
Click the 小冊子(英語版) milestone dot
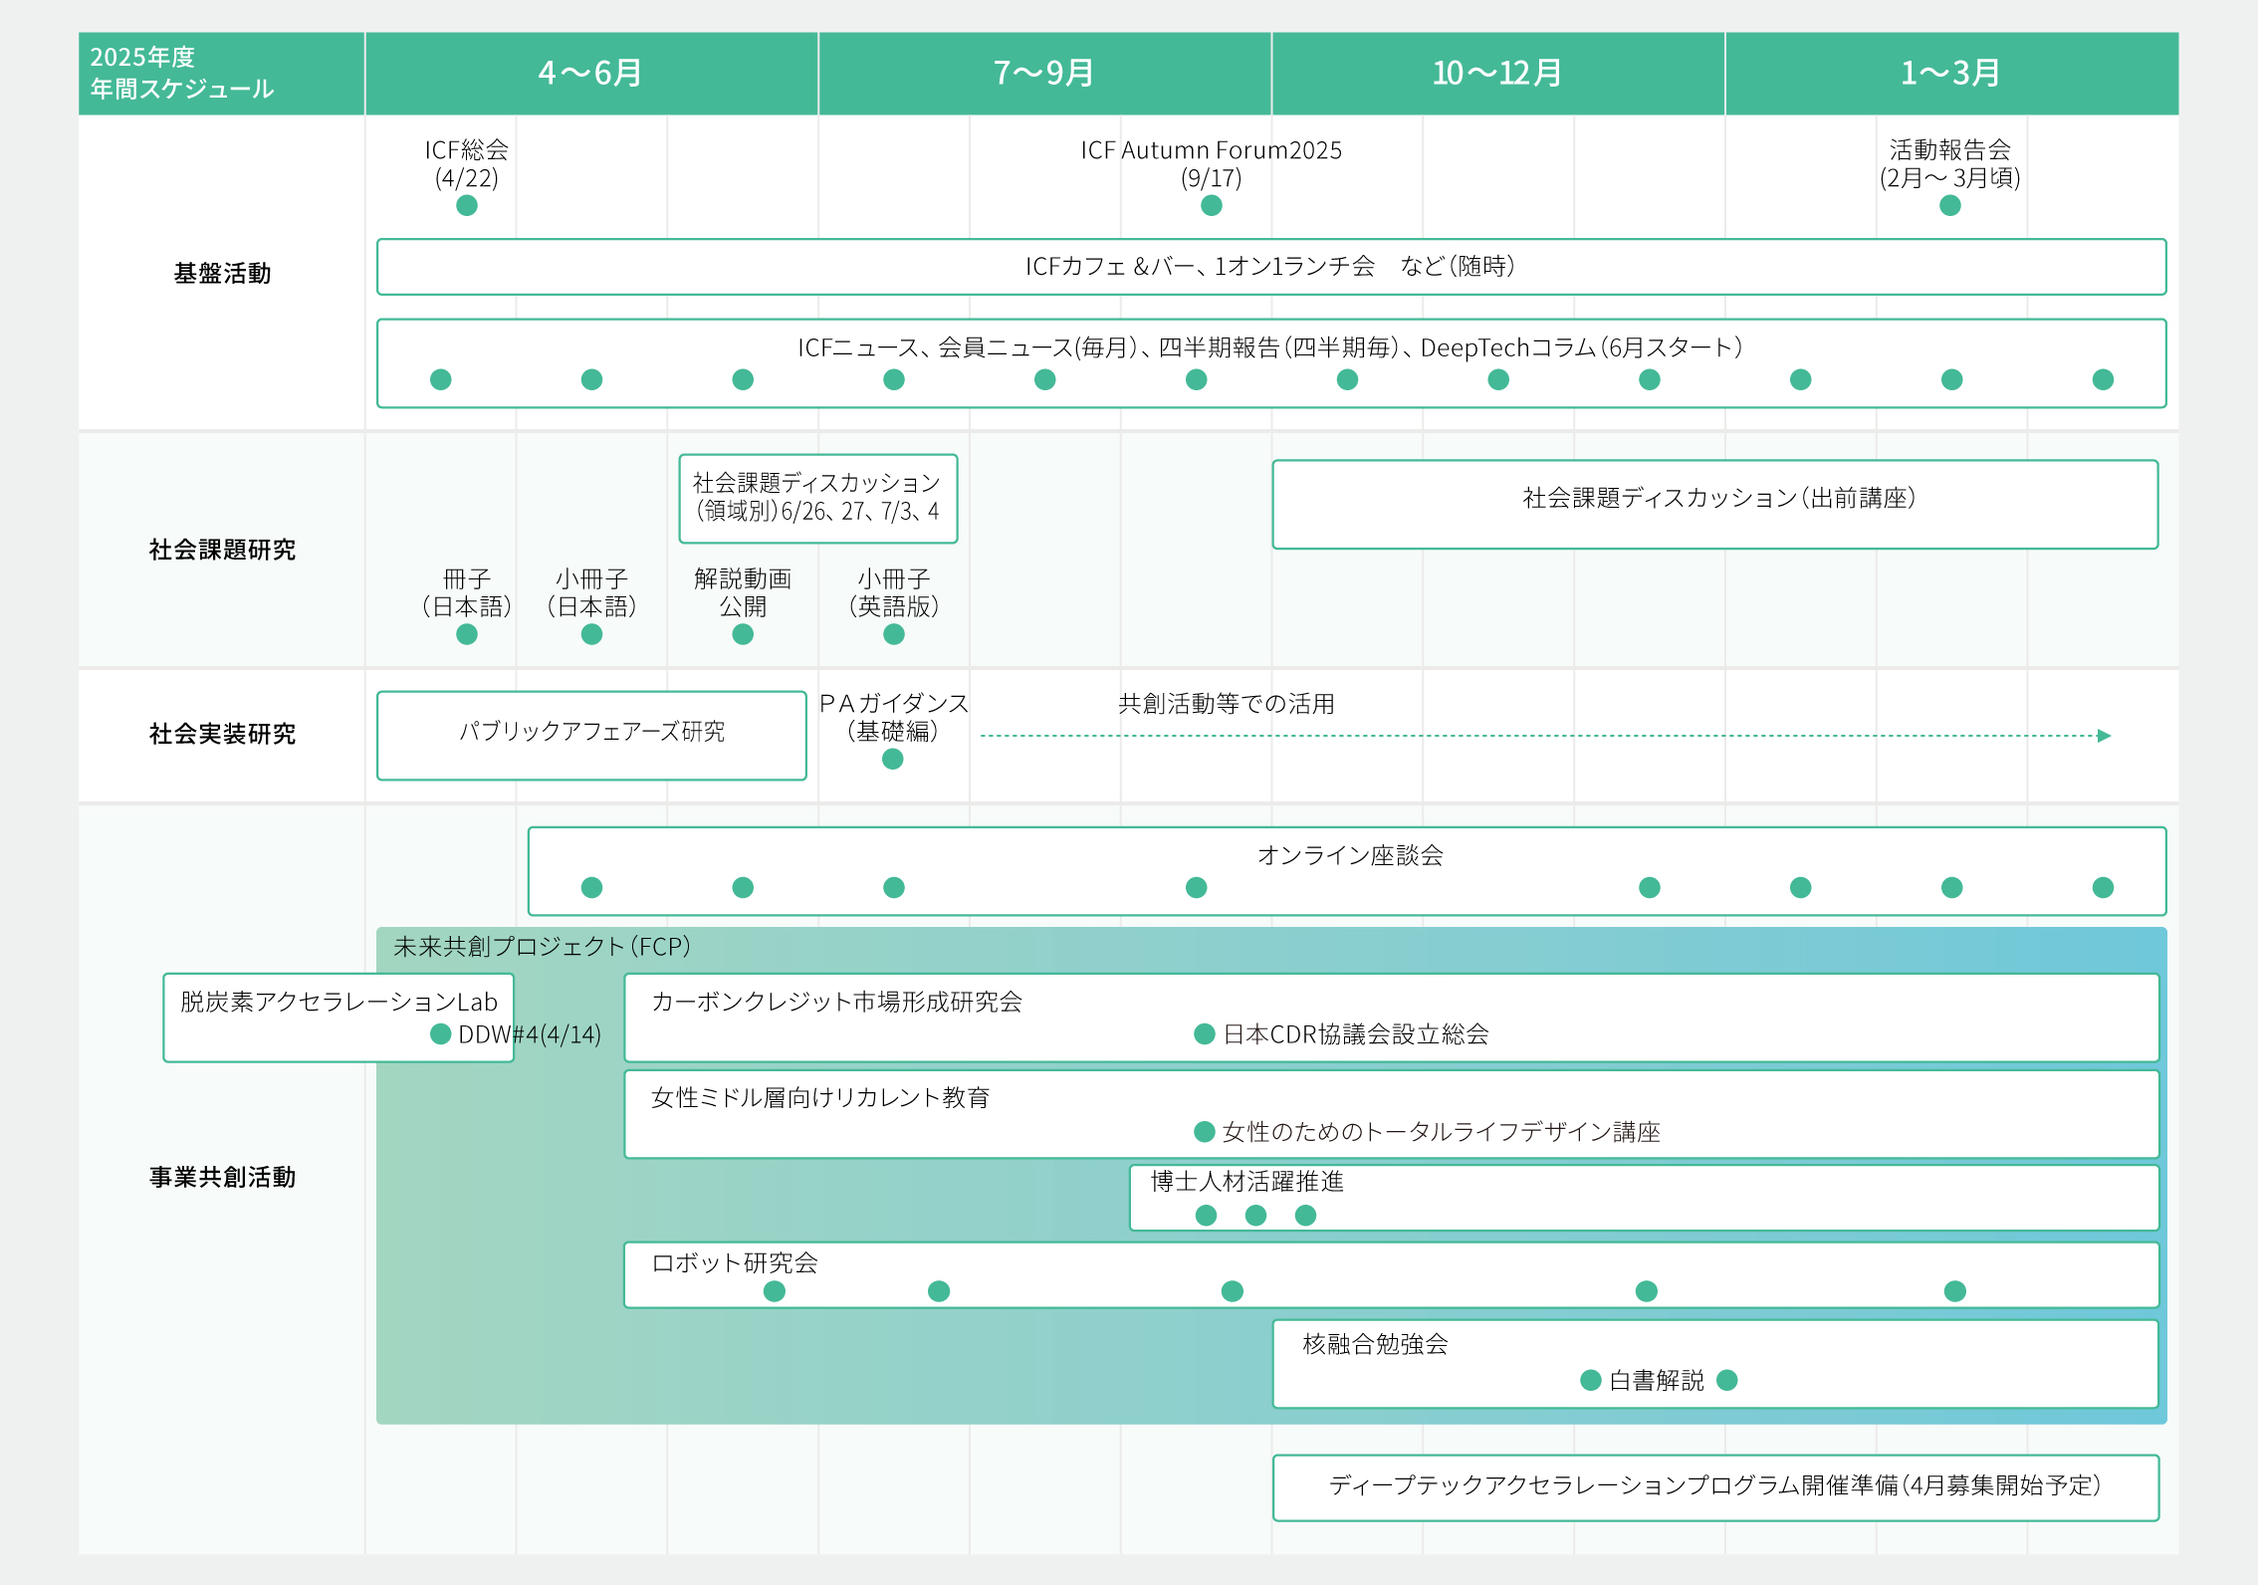click(893, 635)
